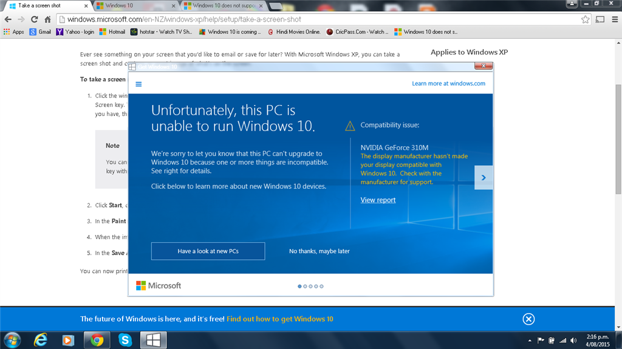This screenshot has height=349, width=622.
Task: Click the Get Windows 10 taskbar icon
Action: (153, 341)
